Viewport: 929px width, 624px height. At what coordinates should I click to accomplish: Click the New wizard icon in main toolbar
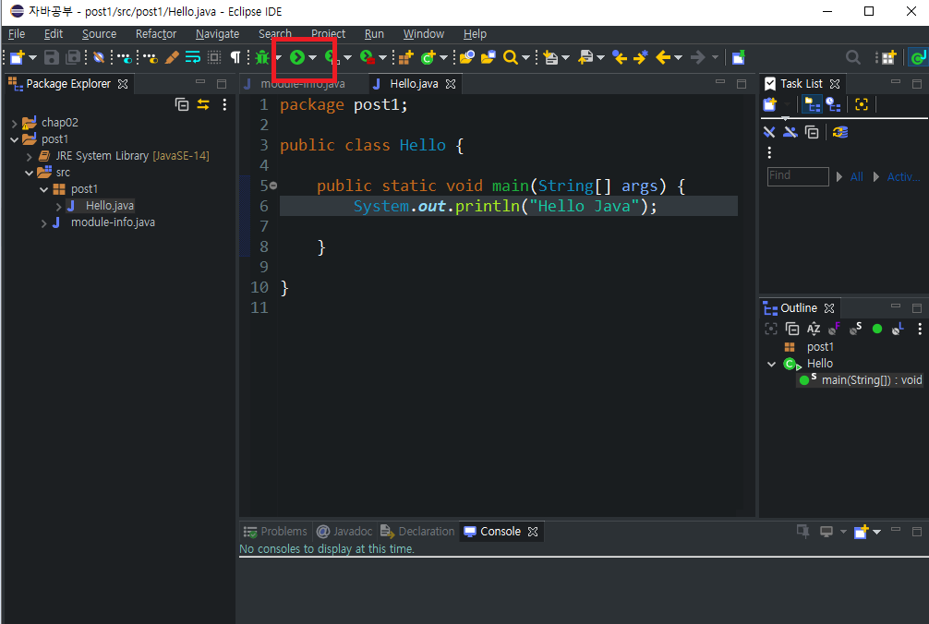(x=18, y=57)
